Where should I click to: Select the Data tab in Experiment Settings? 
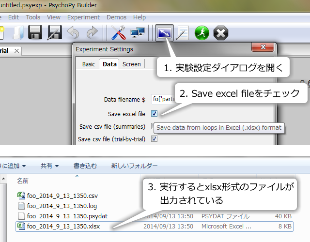[109, 64]
